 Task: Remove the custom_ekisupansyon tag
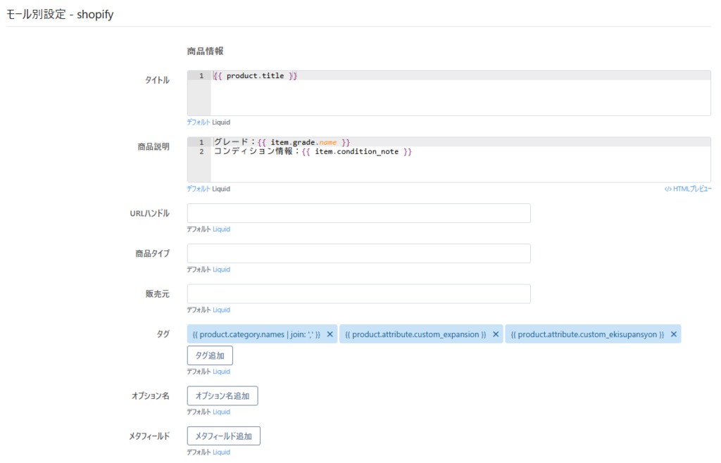[x=674, y=334]
